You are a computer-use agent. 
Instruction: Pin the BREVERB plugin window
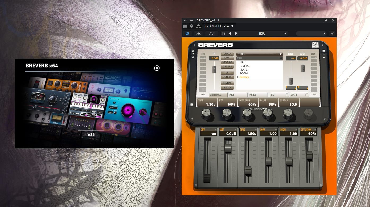click(326, 20)
